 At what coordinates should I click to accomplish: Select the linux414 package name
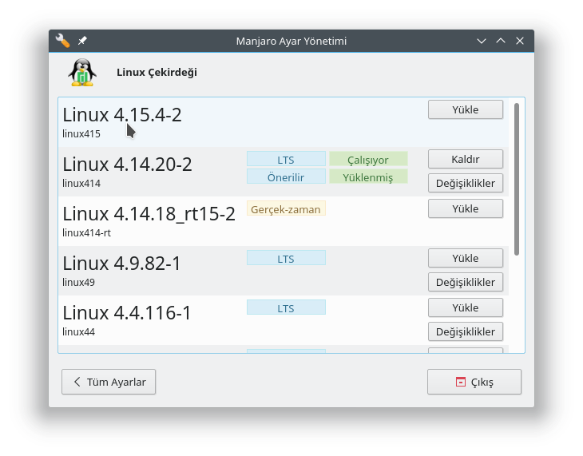tap(81, 183)
